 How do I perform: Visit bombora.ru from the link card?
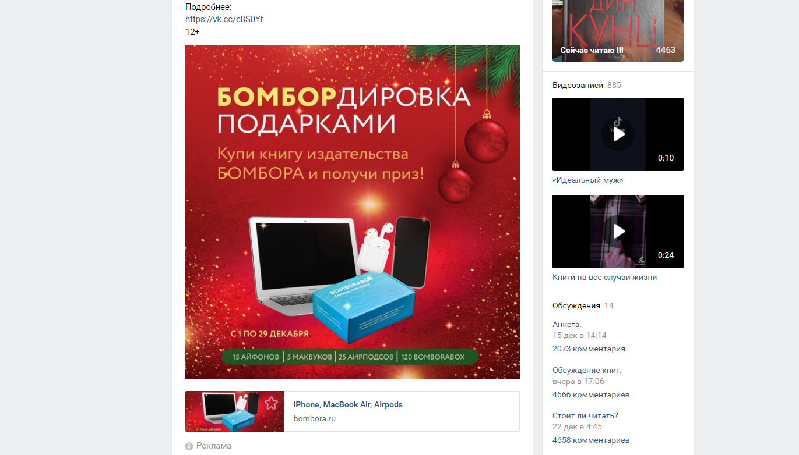[315, 418]
